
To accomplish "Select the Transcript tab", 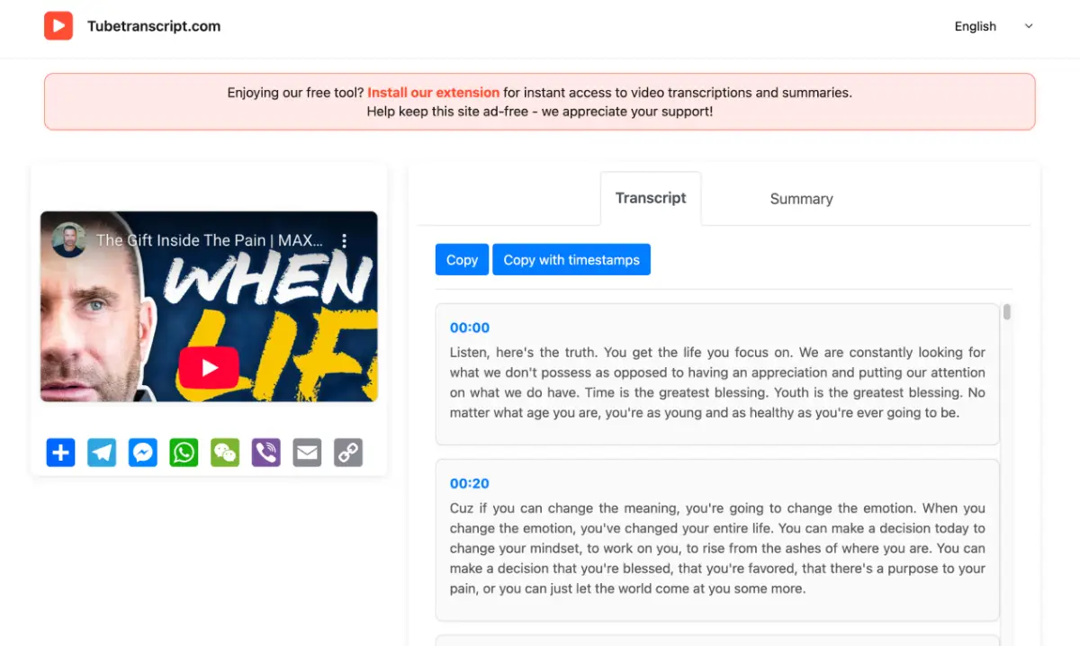I will point(651,198).
